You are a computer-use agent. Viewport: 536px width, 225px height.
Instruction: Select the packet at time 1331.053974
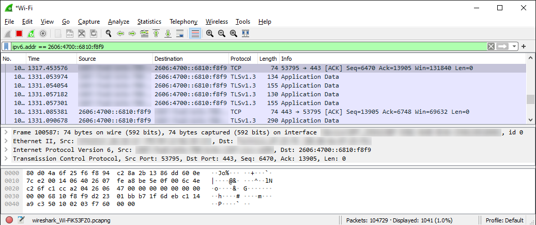264,77
